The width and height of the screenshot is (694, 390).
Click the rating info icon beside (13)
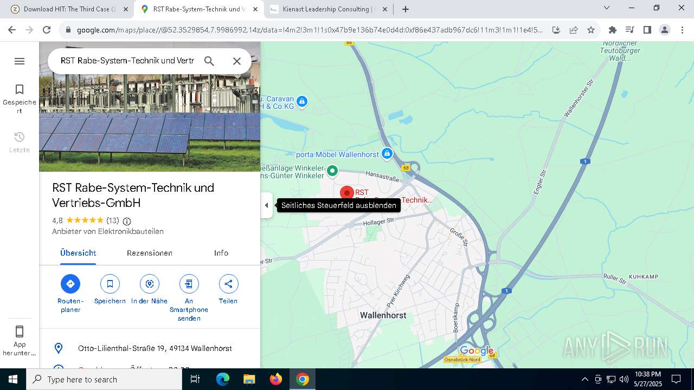pyautogui.click(x=127, y=221)
